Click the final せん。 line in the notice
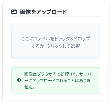 coord(29,87)
